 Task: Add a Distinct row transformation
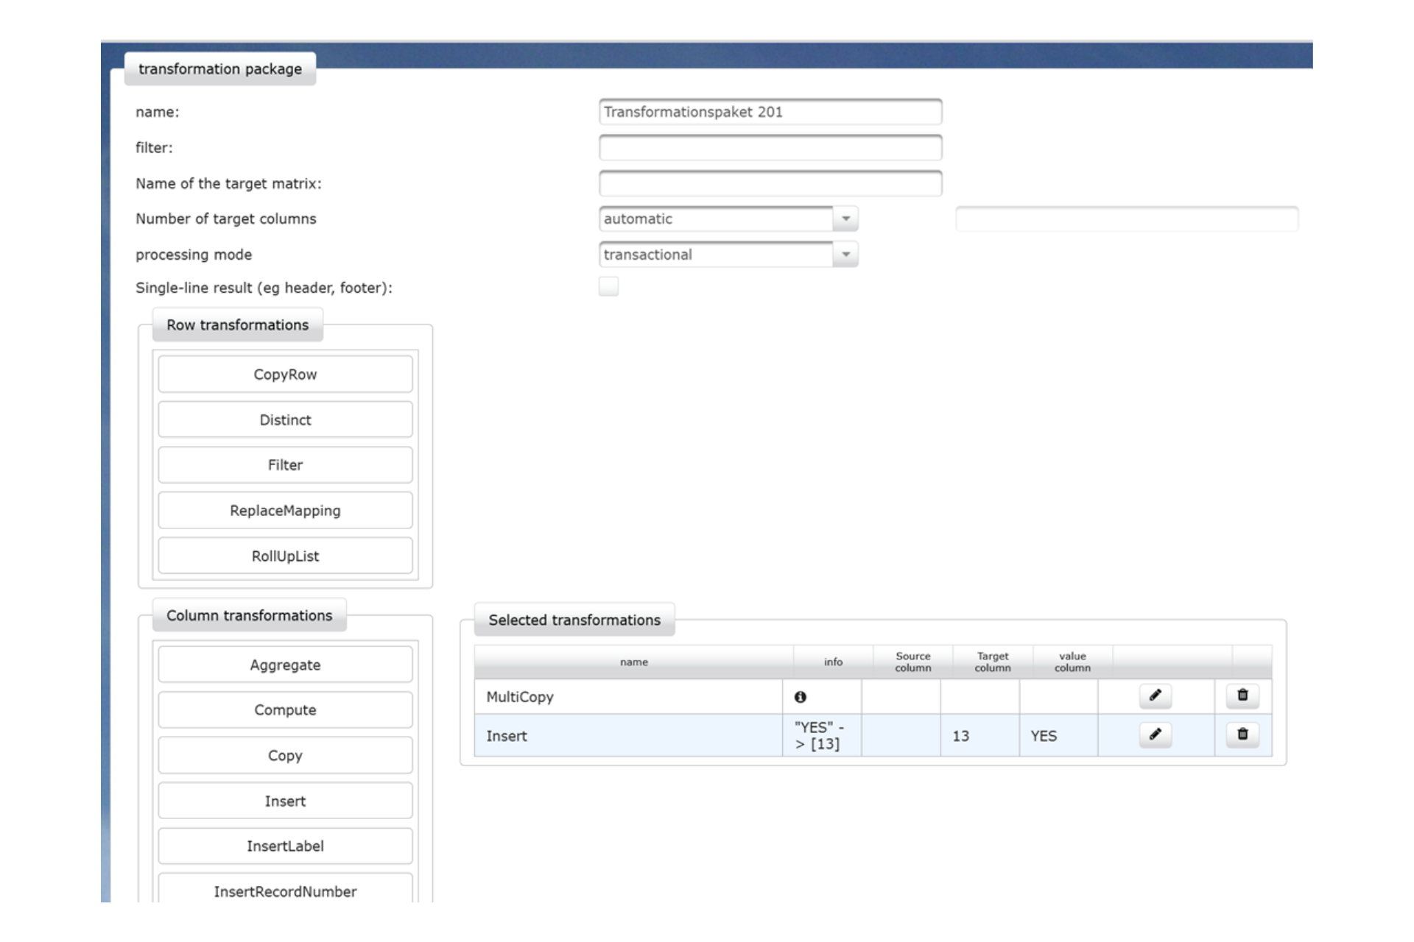(285, 420)
